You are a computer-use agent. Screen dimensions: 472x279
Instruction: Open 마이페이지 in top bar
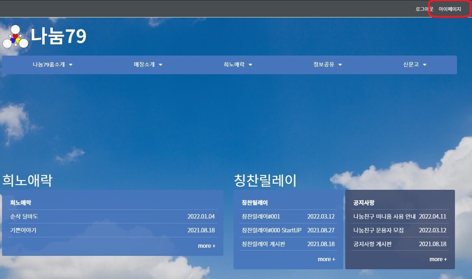pos(450,9)
